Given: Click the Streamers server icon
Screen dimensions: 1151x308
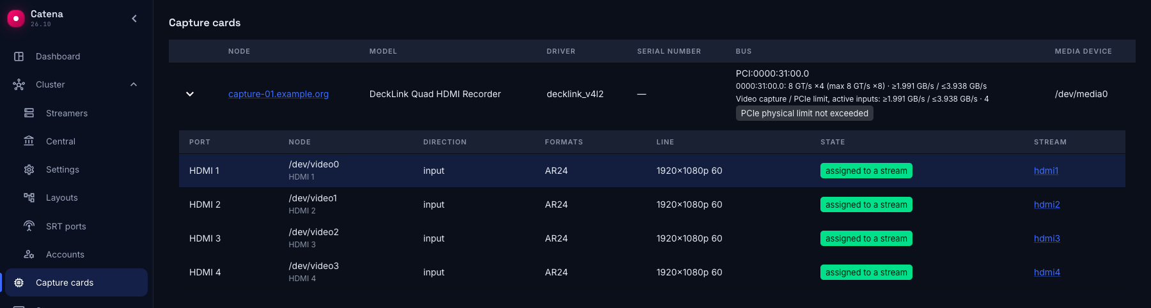Looking at the screenshot, I should coord(29,113).
